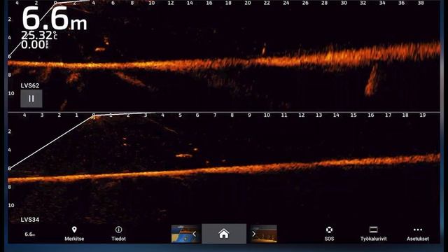Select the LVS34 sonar label
Viewport: 448px width, 252px height.
30,220
